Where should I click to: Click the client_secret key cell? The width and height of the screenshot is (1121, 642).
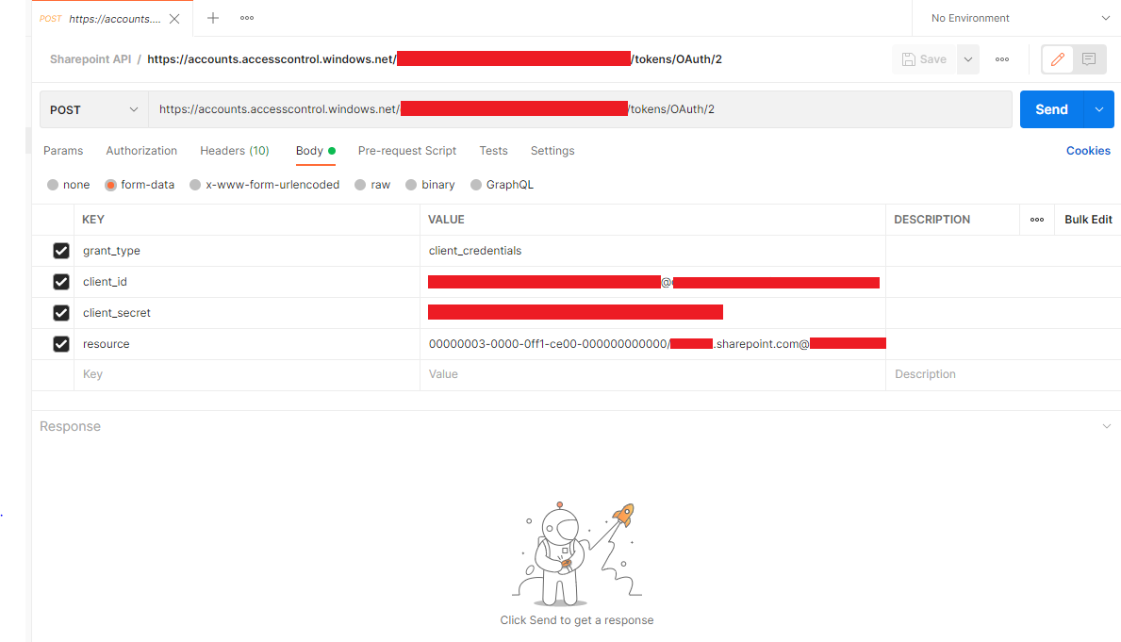247,313
